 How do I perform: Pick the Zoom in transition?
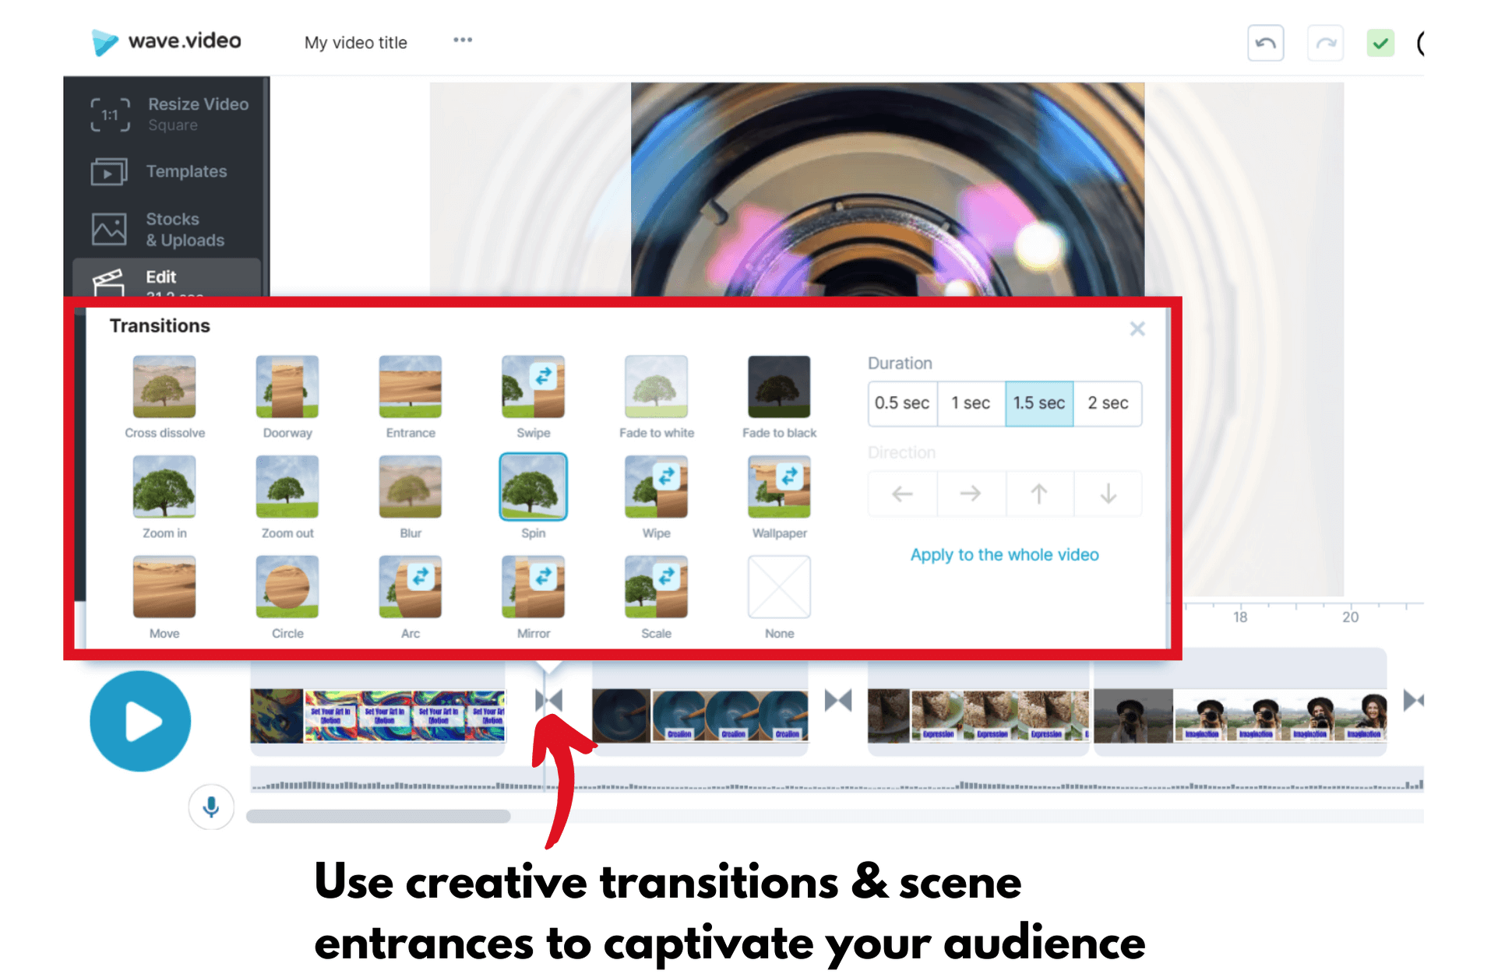164,487
